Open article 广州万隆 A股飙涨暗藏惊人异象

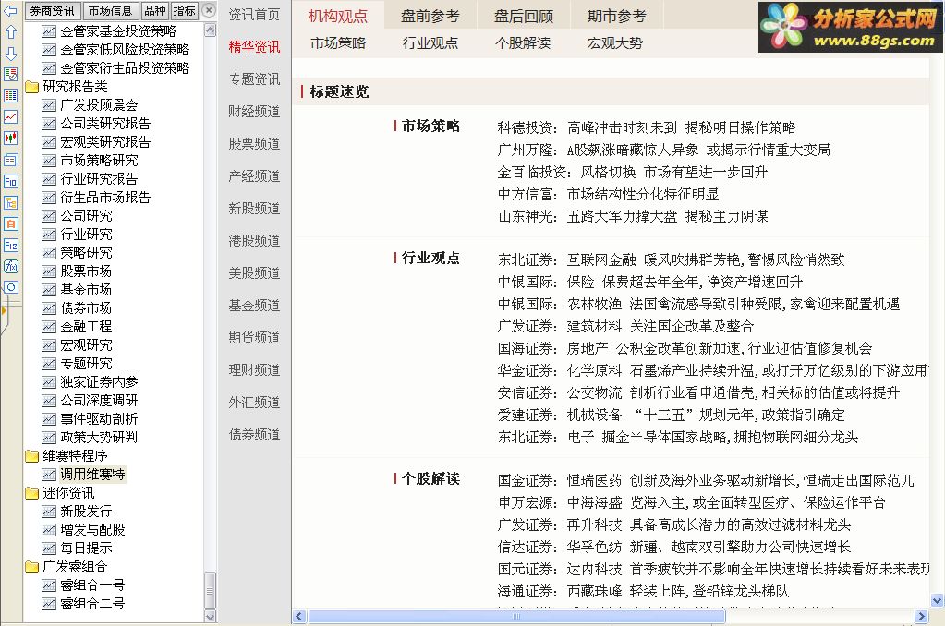pos(664,150)
